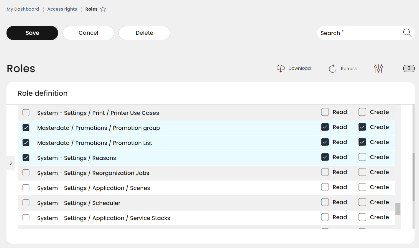Viewport: 419px width, 248px height.
Task: Select the Scheduler row checkbox
Action: [26, 203]
